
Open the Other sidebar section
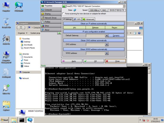click(51, 26)
